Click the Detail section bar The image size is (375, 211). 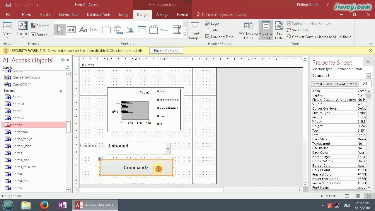pos(191,65)
